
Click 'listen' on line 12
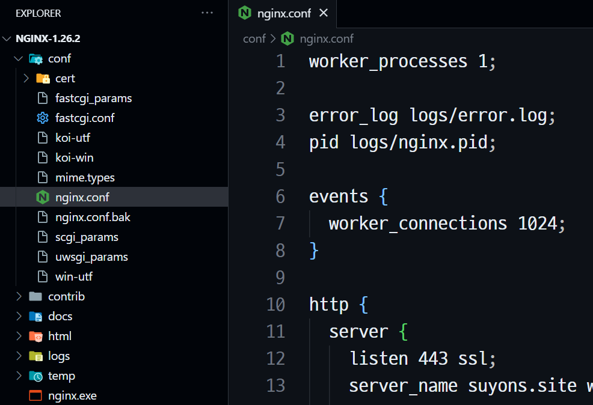[x=378, y=359]
